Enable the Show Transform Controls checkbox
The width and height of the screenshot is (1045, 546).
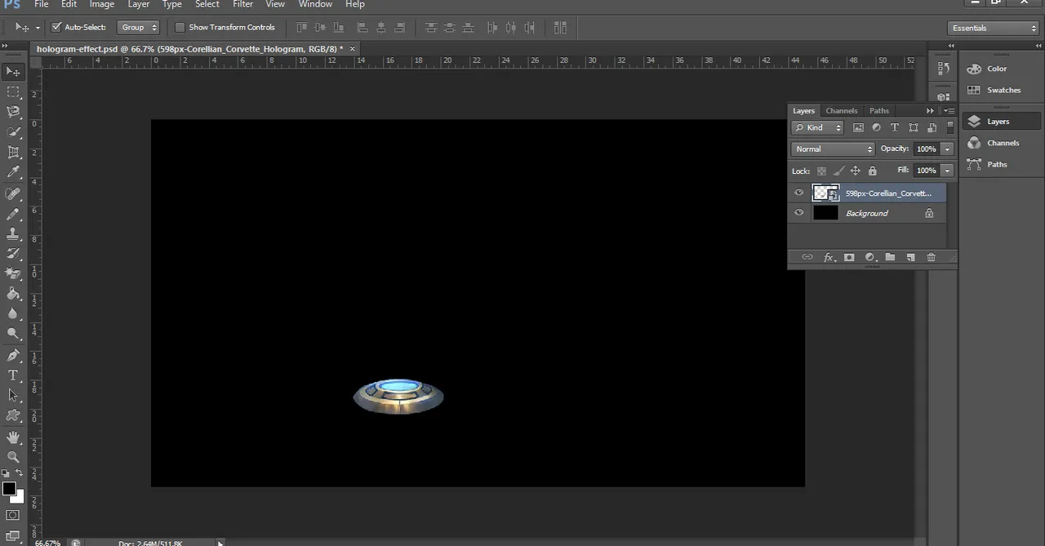[x=180, y=27]
